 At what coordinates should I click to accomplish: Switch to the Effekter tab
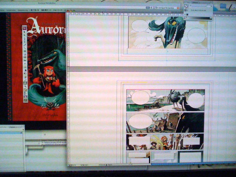coord(196,3)
